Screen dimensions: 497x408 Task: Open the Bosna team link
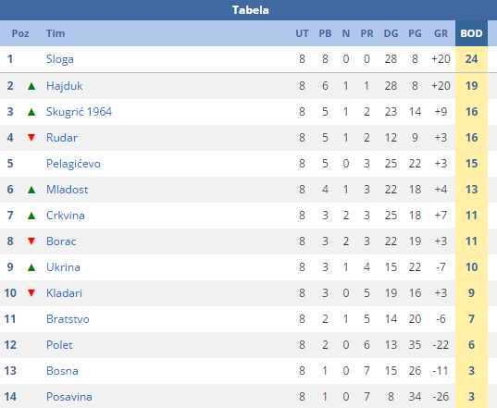pos(62,371)
